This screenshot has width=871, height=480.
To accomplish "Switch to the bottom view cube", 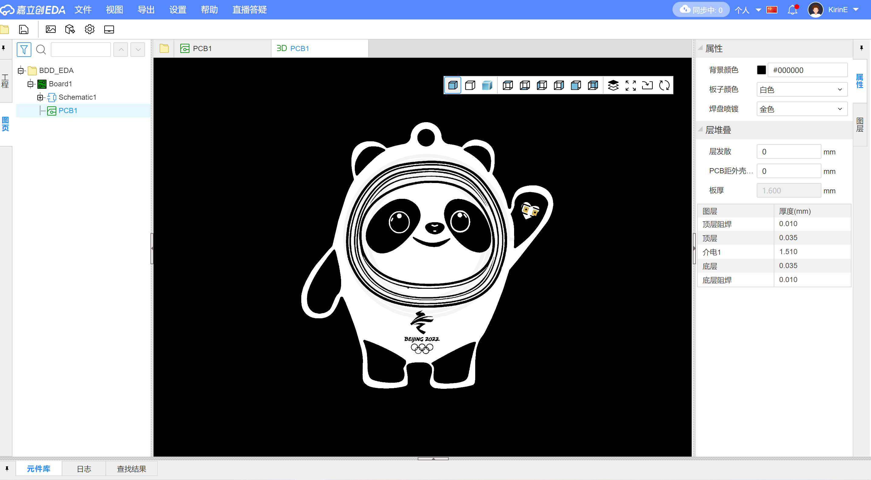I will pos(525,85).
